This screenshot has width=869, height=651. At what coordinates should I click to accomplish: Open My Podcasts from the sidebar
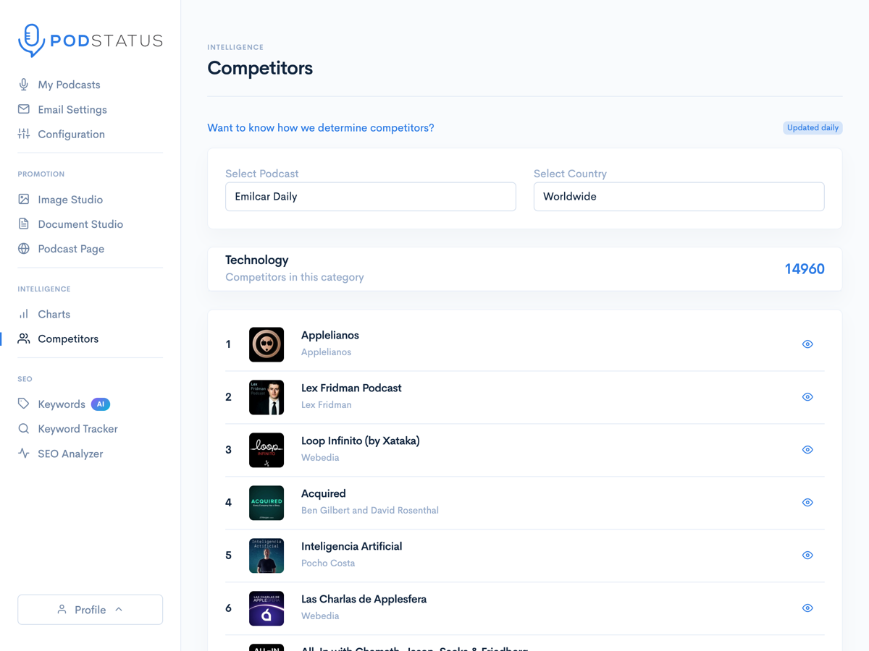(70, 85)
